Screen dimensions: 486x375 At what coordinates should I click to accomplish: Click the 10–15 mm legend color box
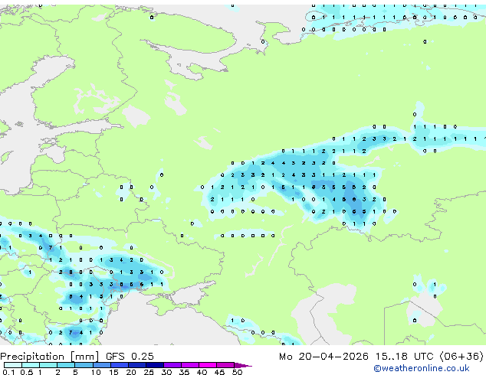[101, 365]
